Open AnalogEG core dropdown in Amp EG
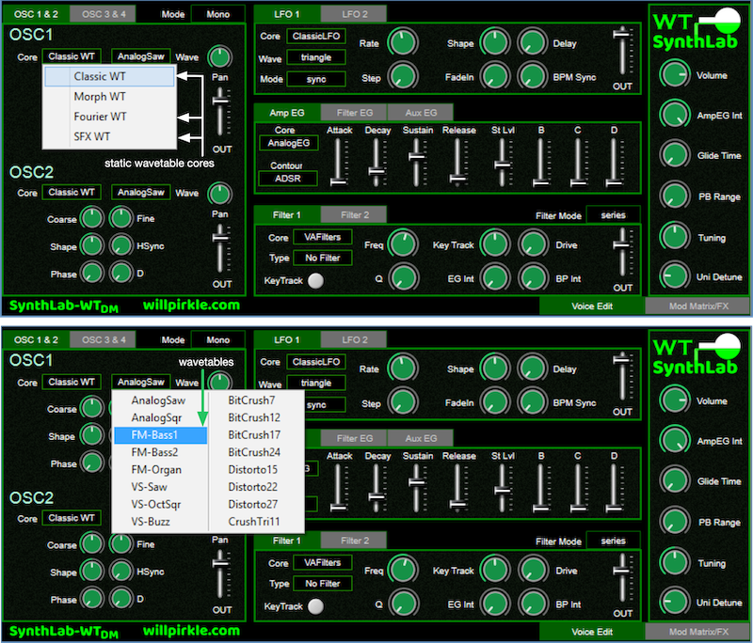Screen dimensions: 753x643 289,143
